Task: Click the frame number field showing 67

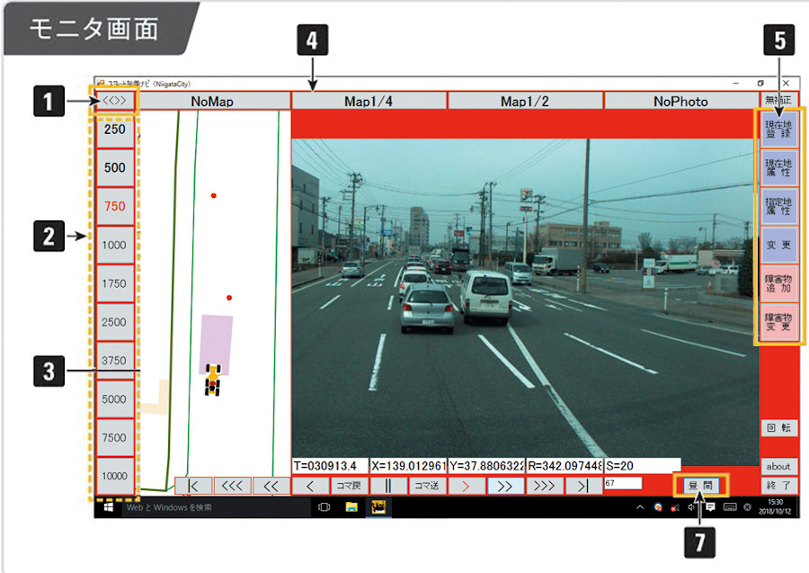Action: click(623, 483)
